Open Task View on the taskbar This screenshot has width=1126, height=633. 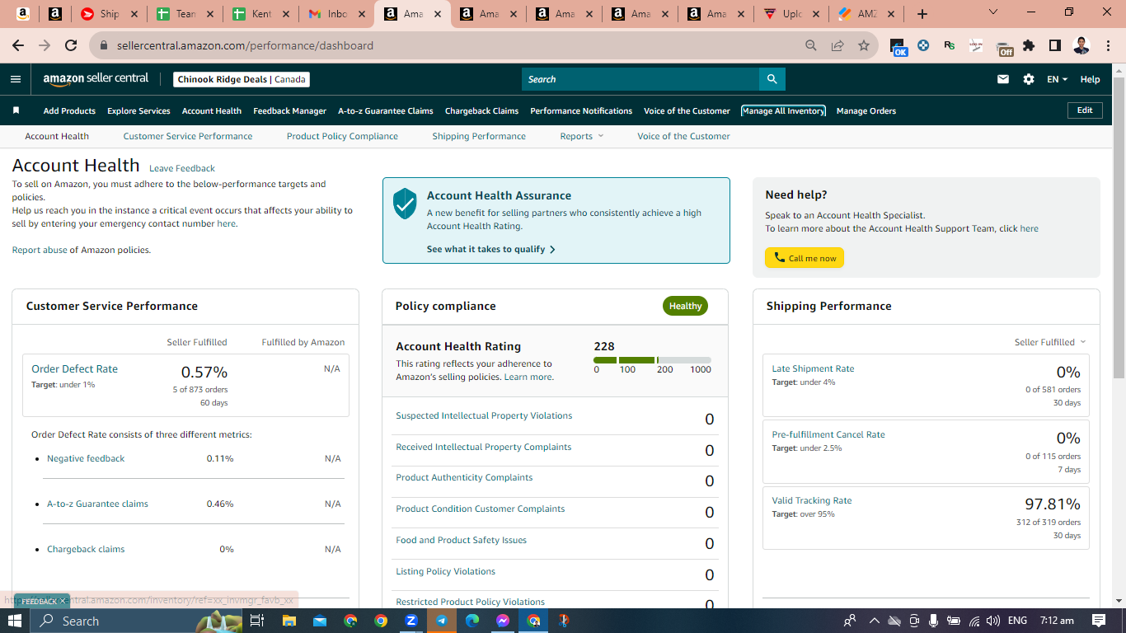256,621
